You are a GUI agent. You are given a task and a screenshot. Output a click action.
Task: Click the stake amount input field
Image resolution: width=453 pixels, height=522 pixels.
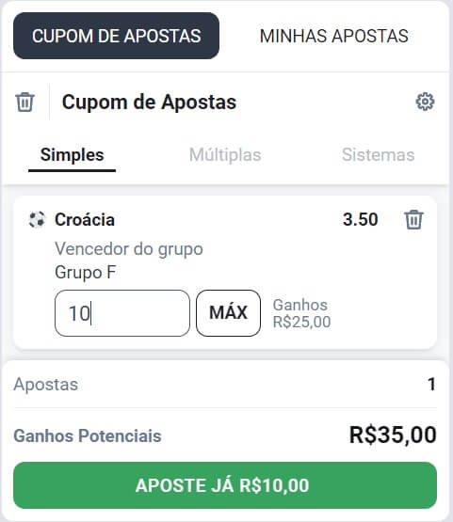(122, 313)
